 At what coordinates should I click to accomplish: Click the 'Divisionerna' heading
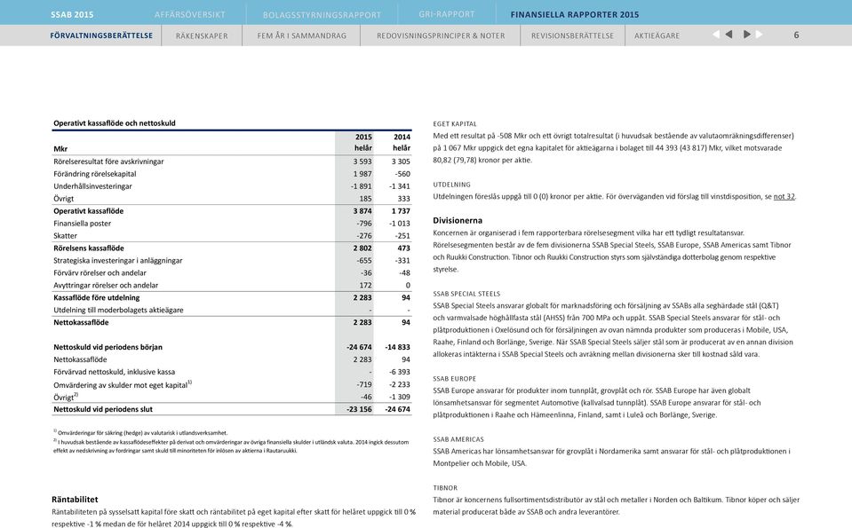(458, 220)
